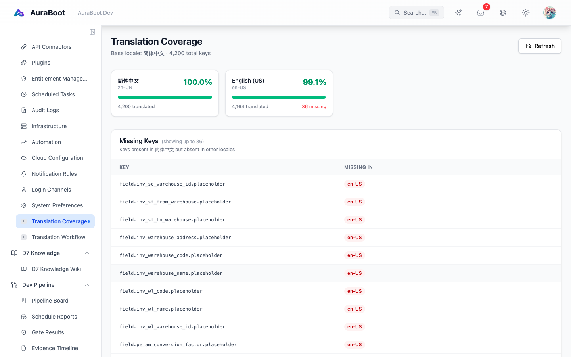The image size is (571, 357).
Task: Click key field.inv_st_to_warehouse.placeholder
Action: pos(172,220)
